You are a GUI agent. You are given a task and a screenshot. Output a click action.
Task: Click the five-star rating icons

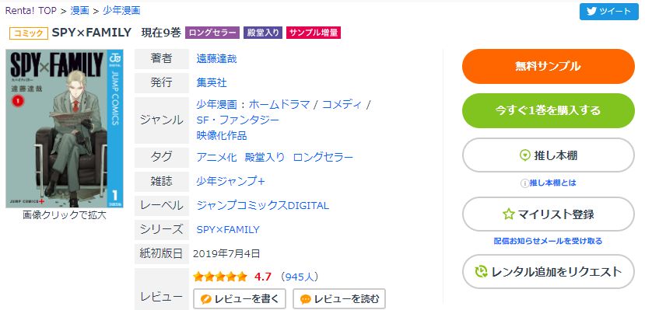click(220, 277)
